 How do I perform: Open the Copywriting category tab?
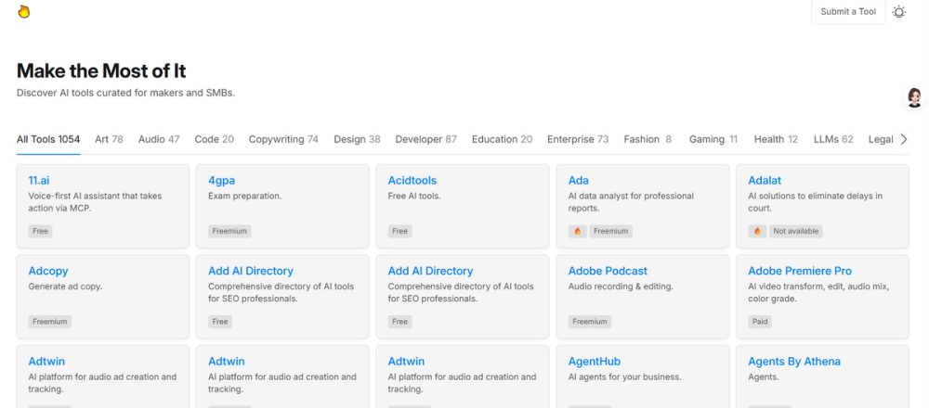[283, 139]
